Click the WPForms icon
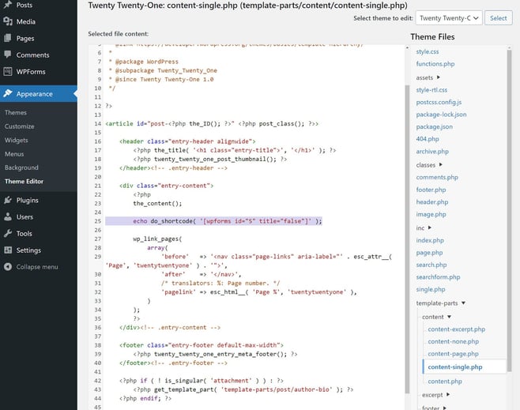 [x=8, y=71]
